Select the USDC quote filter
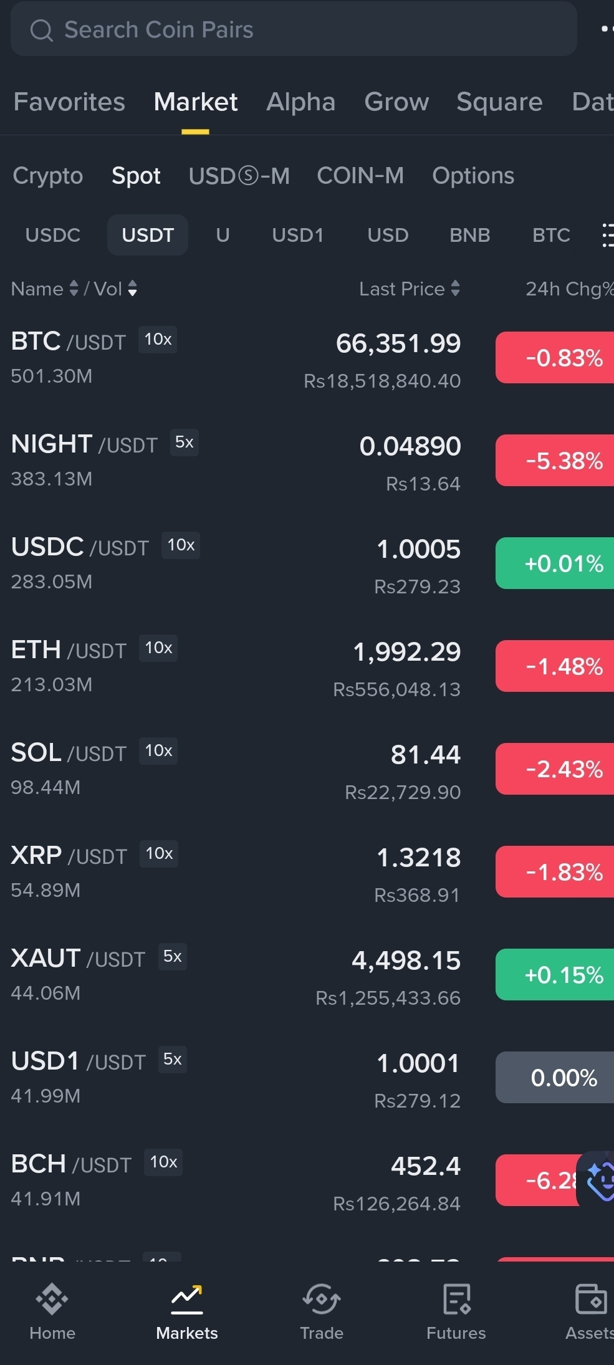 (53, 235)
